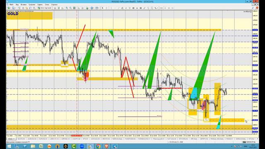The height and width of the screenshot is (149, 265).
Task: Open the Вид menu
Action: click(x=17, y=5)
